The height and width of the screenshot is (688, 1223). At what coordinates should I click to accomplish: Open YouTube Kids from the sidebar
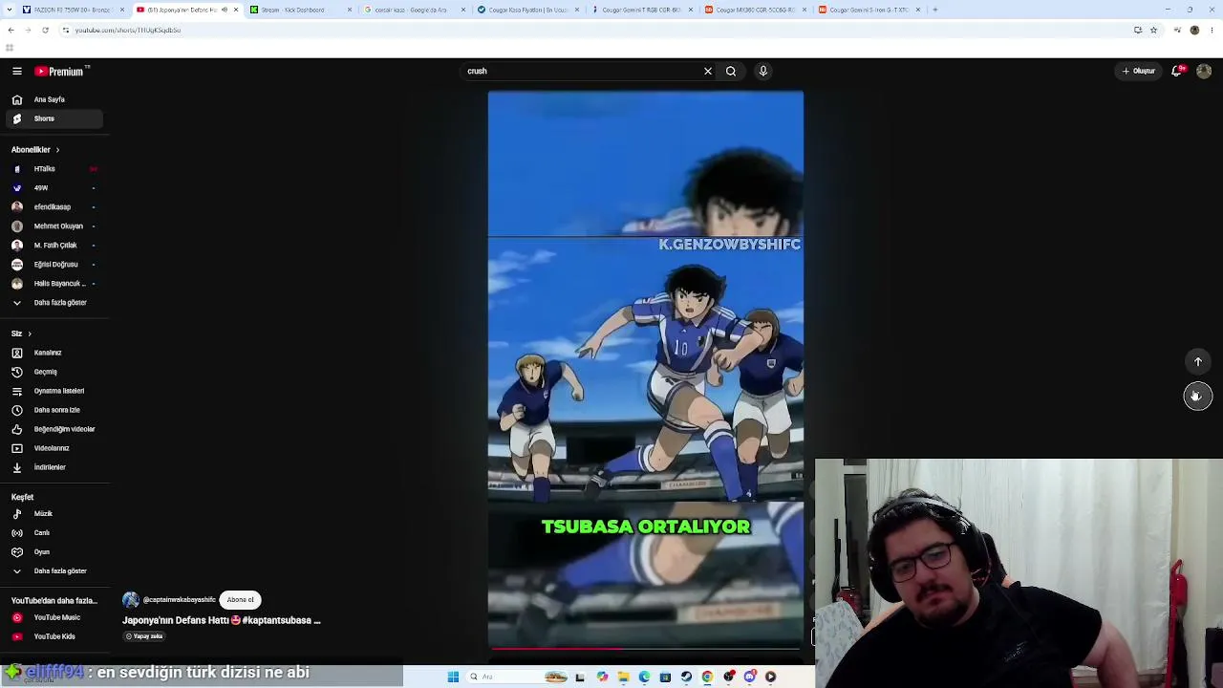tap(54, 636)
